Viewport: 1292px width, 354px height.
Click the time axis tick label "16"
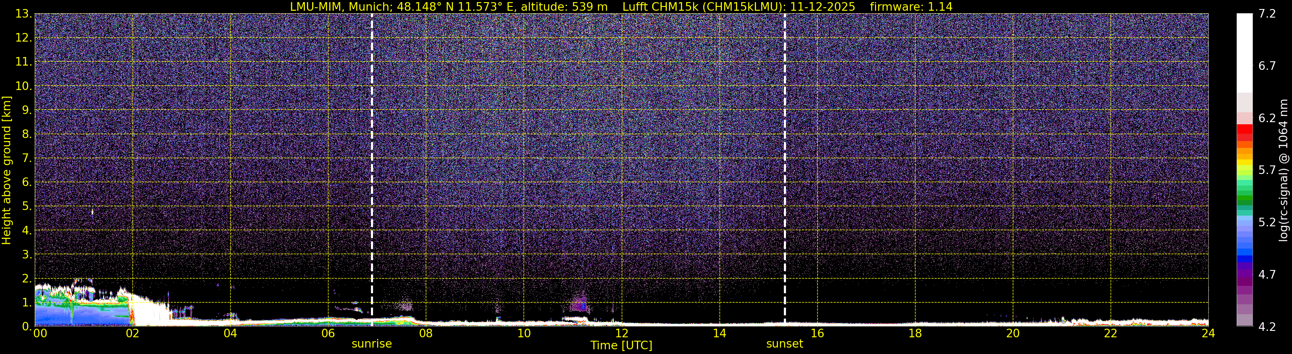click(817, 333)
